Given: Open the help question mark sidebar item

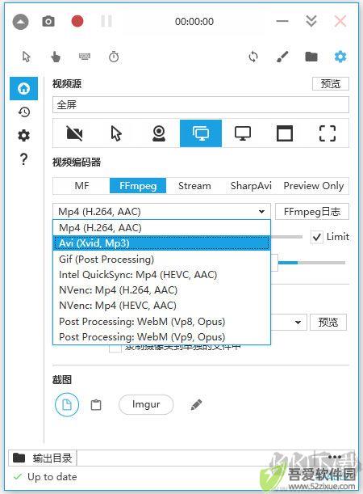Looking at the screenshot, I should click(23, 159).
